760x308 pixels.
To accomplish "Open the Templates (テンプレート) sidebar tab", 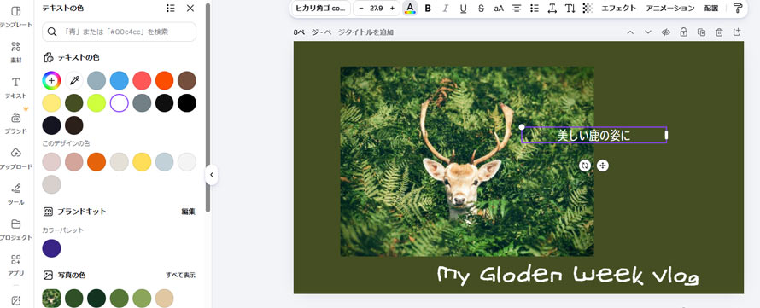I will click(16, 16).
